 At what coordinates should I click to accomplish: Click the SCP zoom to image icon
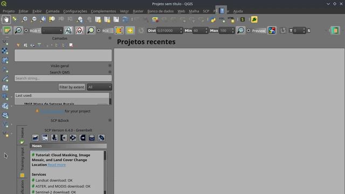coord(18,30)
